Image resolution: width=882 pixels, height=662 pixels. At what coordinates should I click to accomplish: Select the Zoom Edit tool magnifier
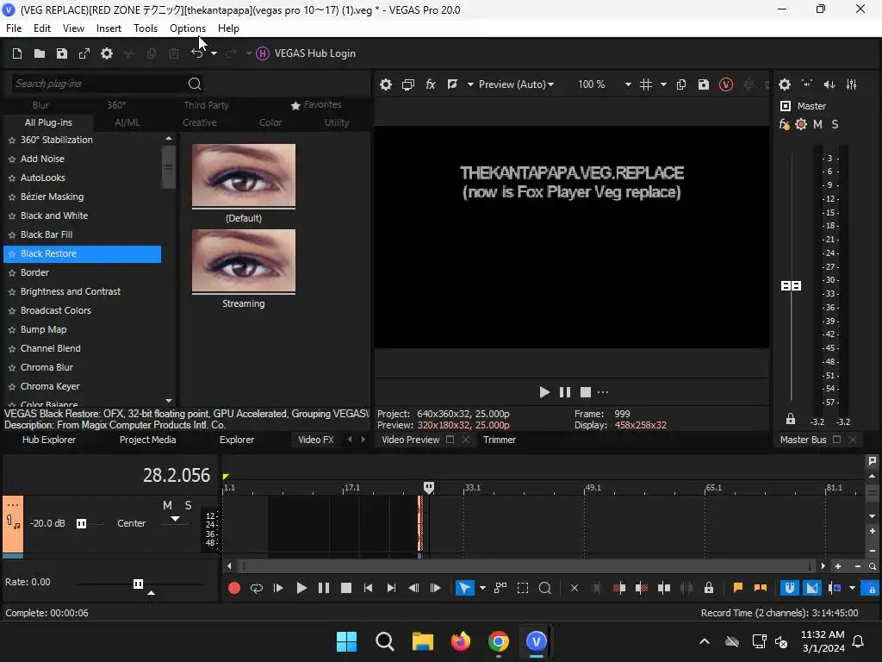tap(544, 588)
